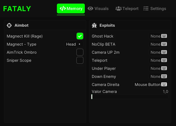Click keyboard icon beside Under Player
This screenshot has height=126, width=176.
point(164,68)
